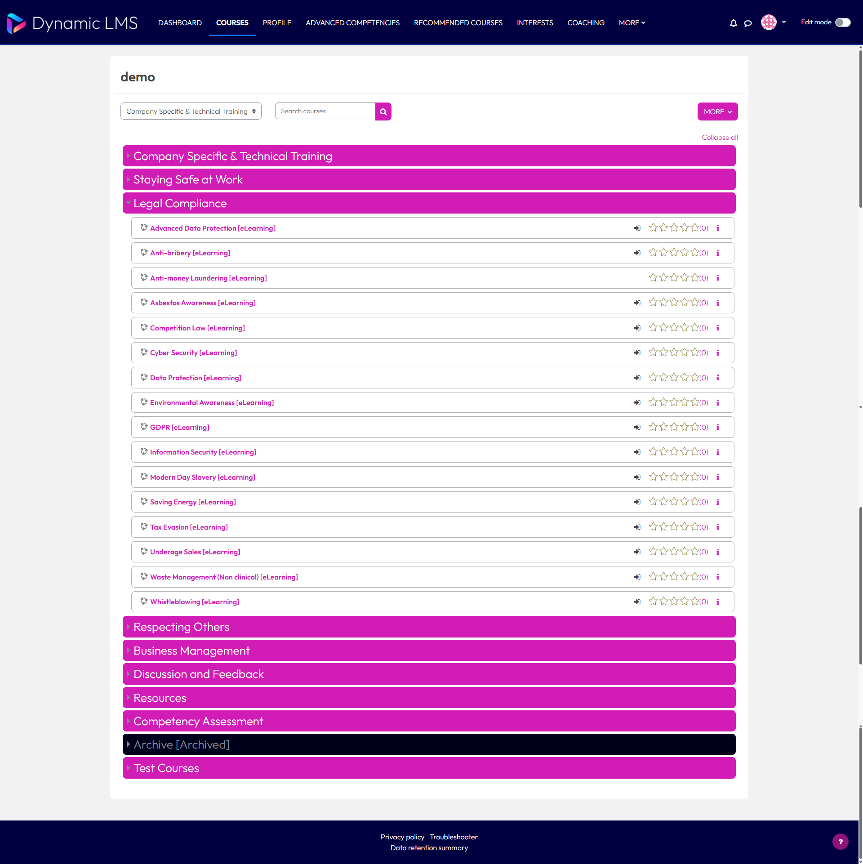This screenshot has width=863, height=865.
Task: Expand the Archive [Archived] section
Action: coord(429,745)
